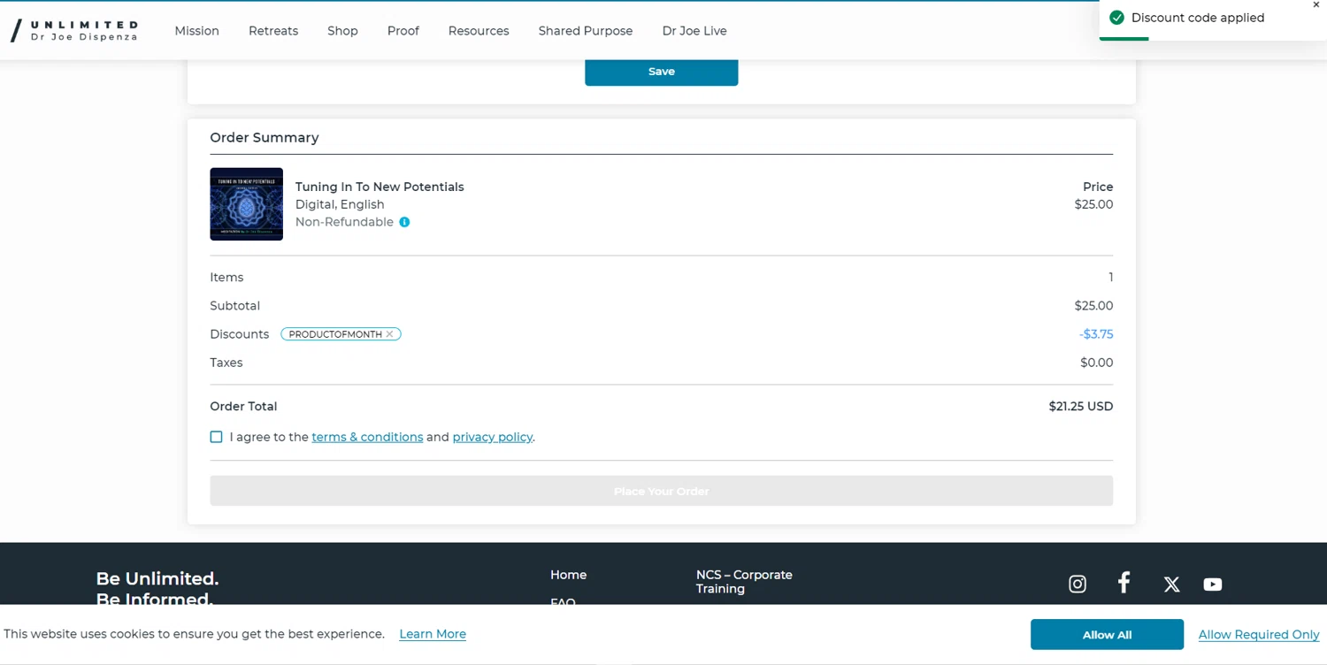Click the Discount code applied message
This screenshot has width=1327, height=665.
pyautogui.click(x=1198, y=18)
